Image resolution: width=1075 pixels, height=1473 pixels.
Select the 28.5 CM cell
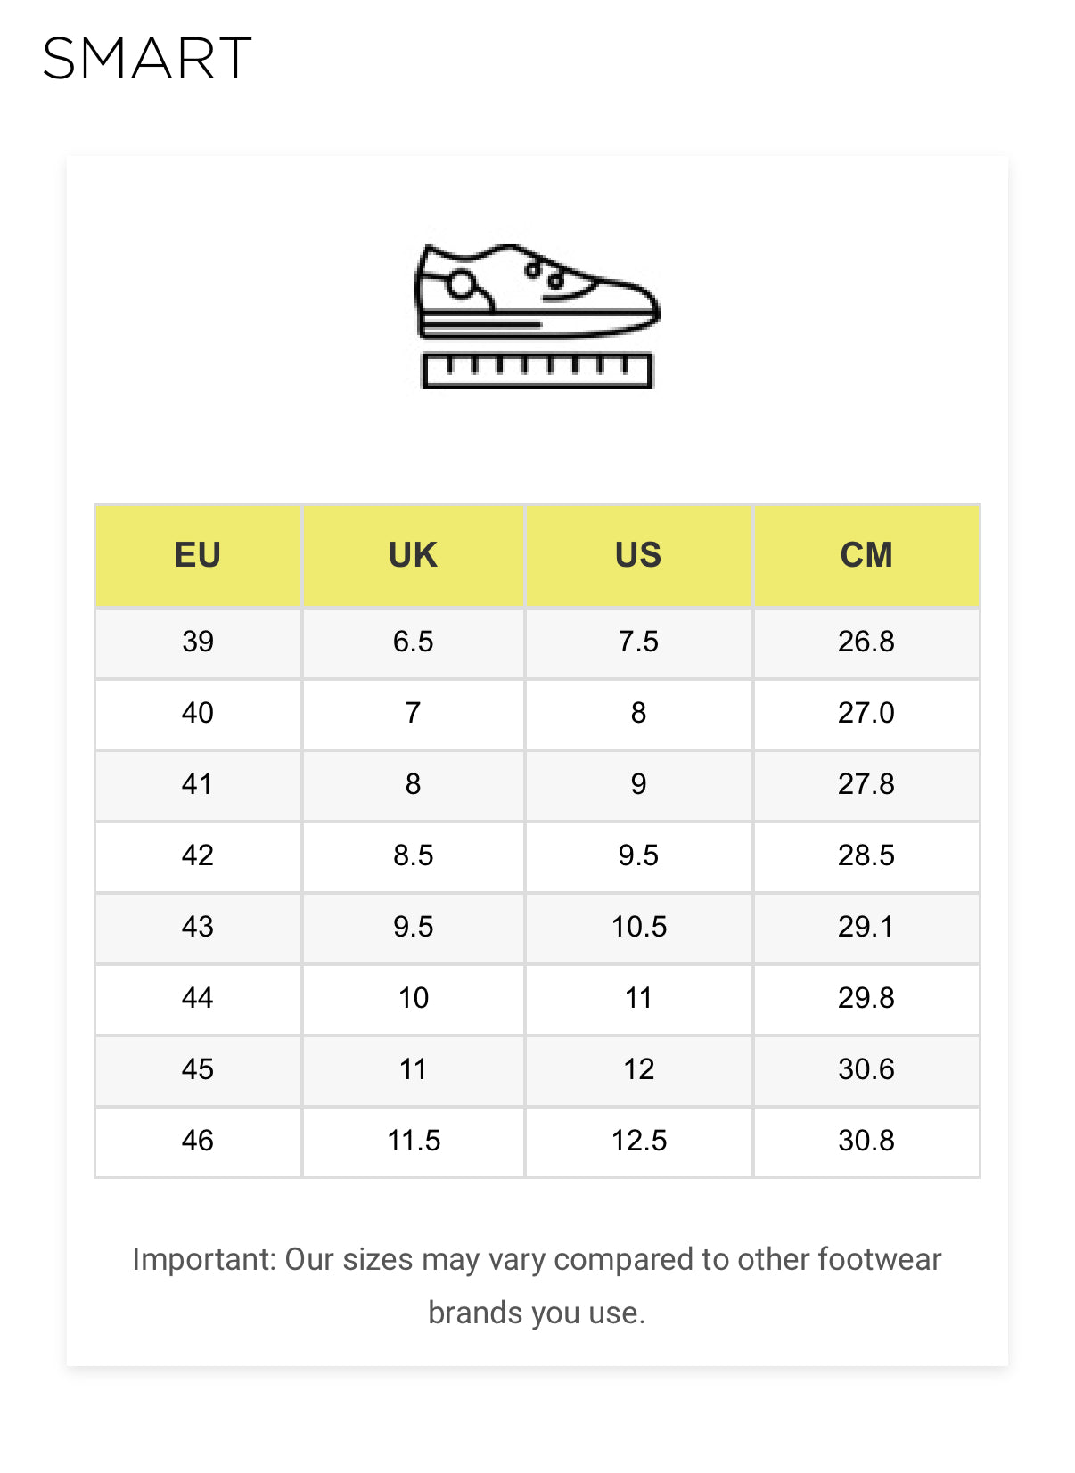(x=866, y=855)
